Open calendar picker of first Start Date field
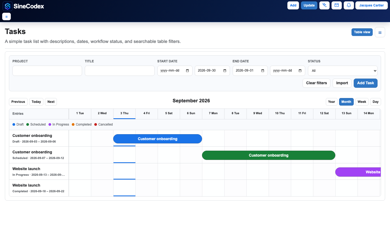The image size is (390, 243). tap(187, 71)
